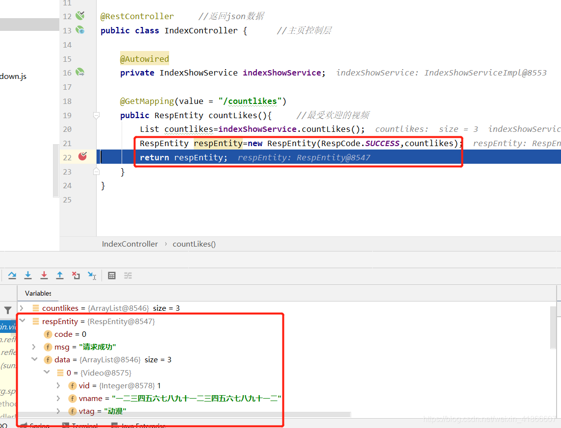
Task: Click the Force Step Into red arrow icon
Action: (x=44, y=276)
